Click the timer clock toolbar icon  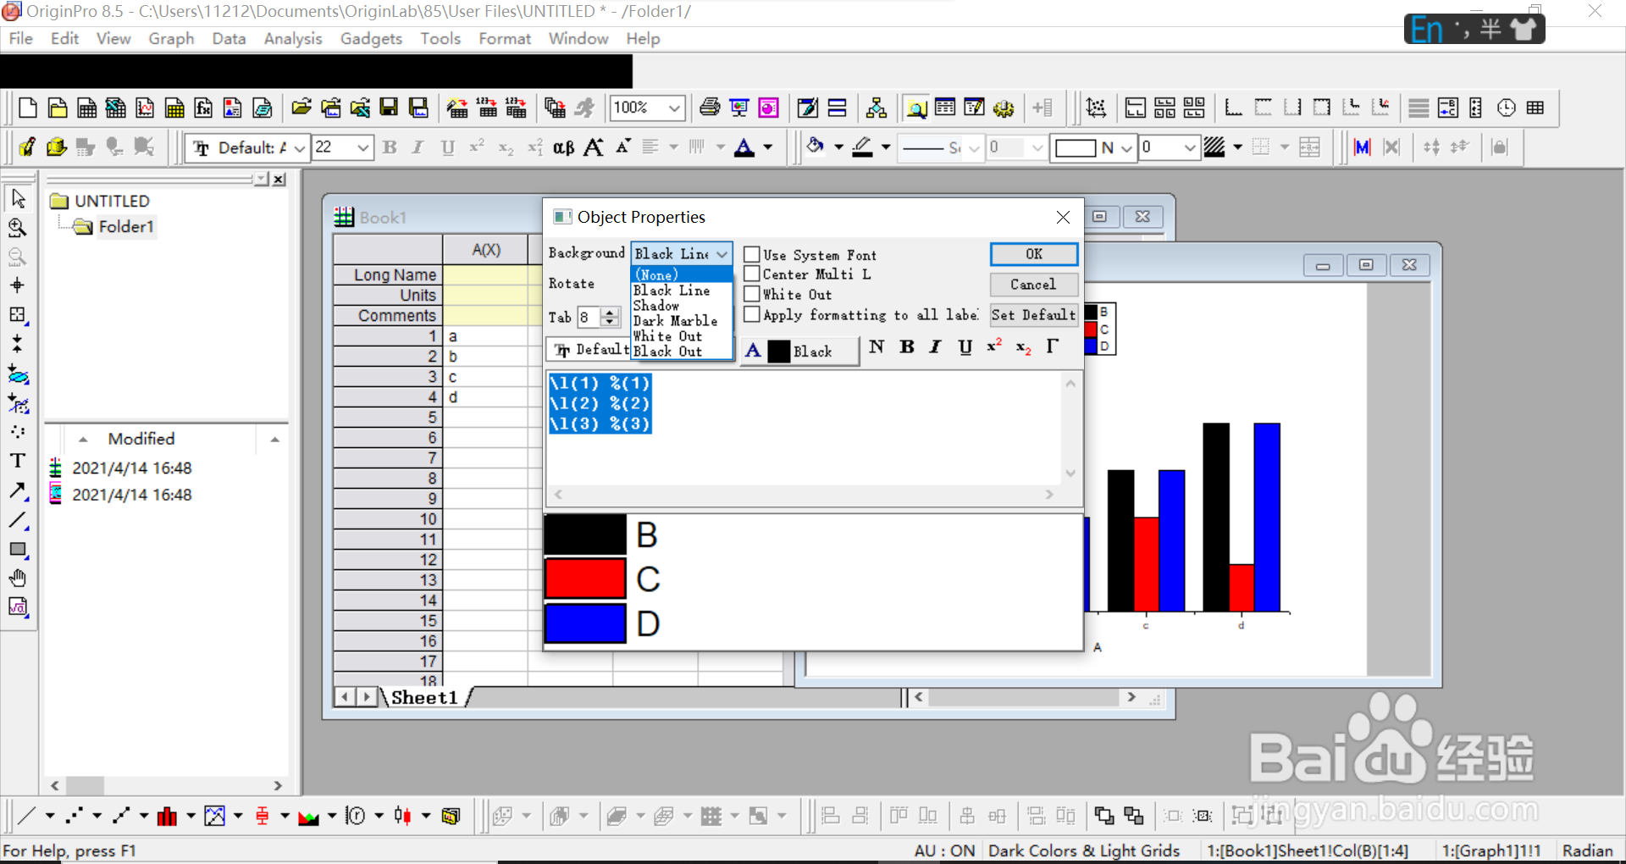click(1506, 108)
